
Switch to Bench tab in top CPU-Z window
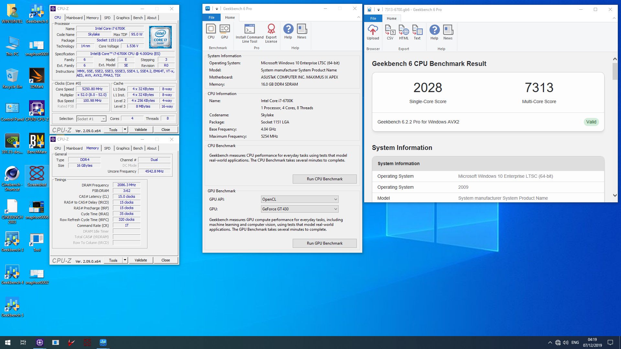tap(138, 18)
